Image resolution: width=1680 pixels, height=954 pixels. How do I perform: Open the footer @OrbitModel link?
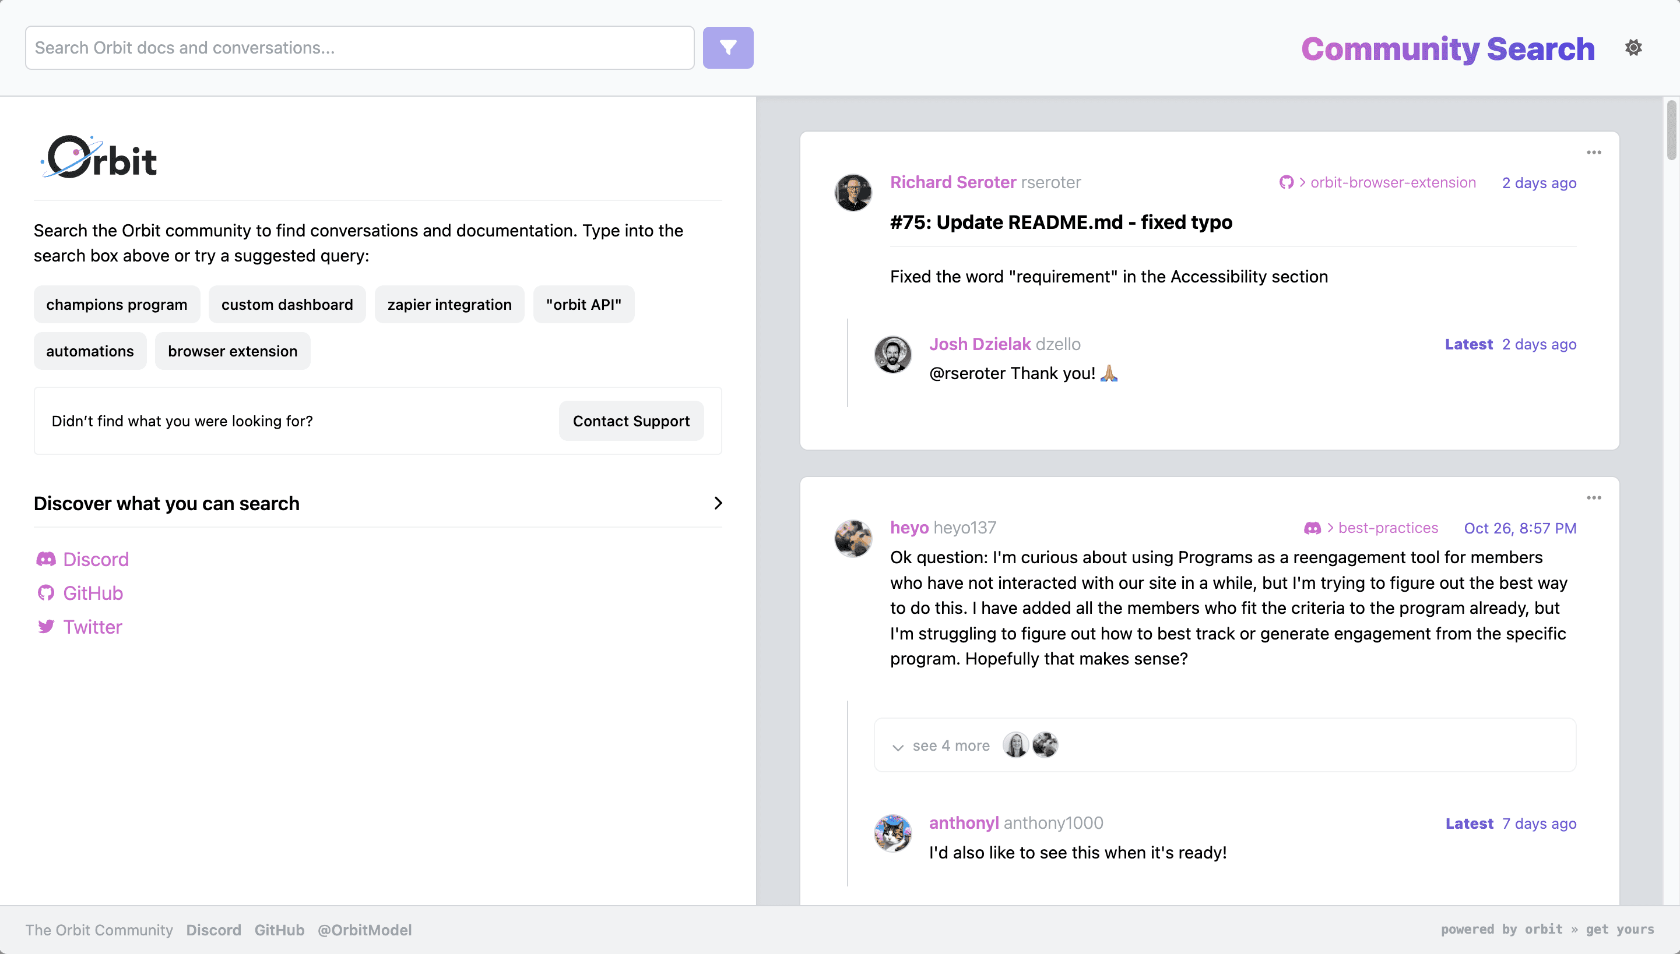364,930
